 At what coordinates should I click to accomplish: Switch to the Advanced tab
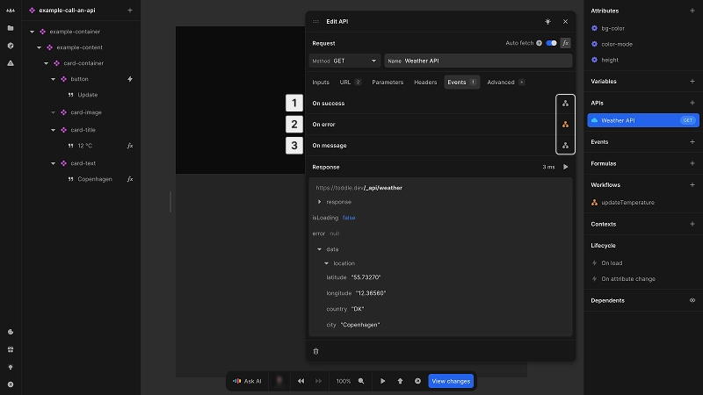(x=506, y=83)
